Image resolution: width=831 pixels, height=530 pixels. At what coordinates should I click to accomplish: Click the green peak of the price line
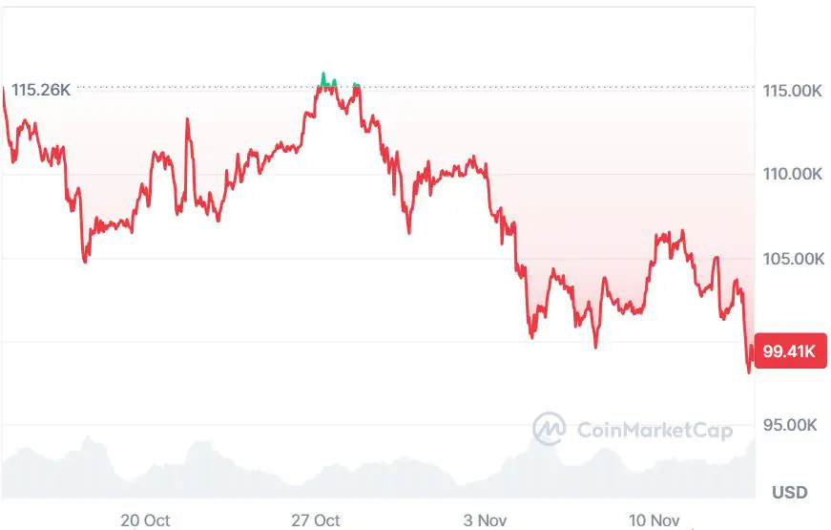(323, 74)
